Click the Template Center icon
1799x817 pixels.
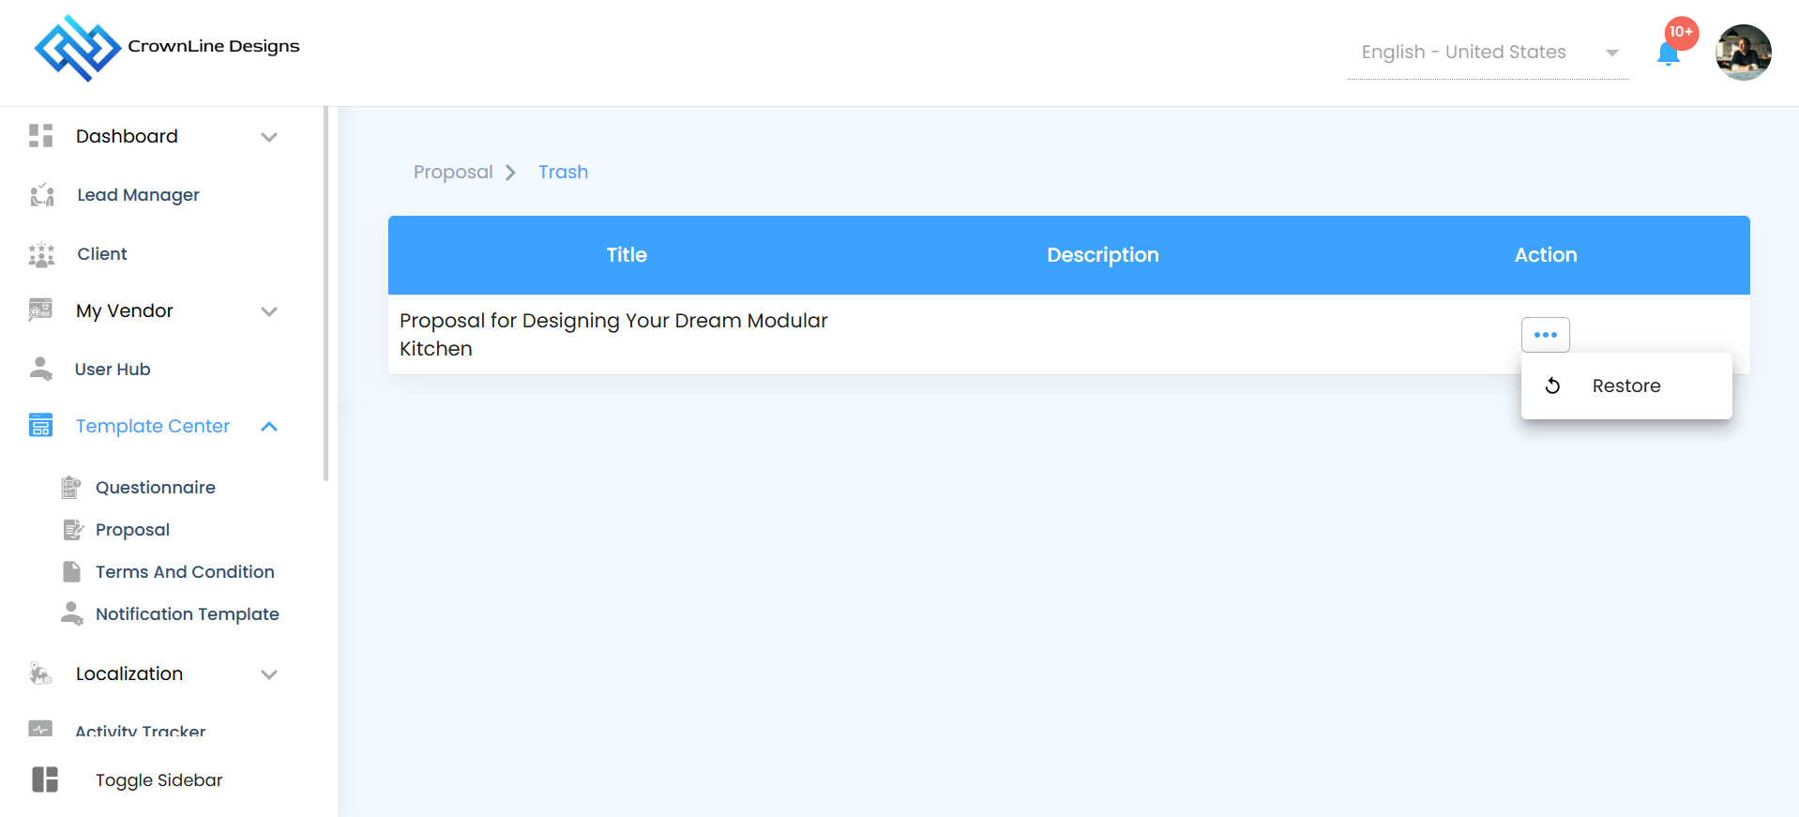click(x=40, y=426)
